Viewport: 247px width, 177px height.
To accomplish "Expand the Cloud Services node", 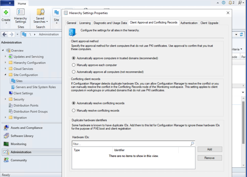I will pos(5,69).
